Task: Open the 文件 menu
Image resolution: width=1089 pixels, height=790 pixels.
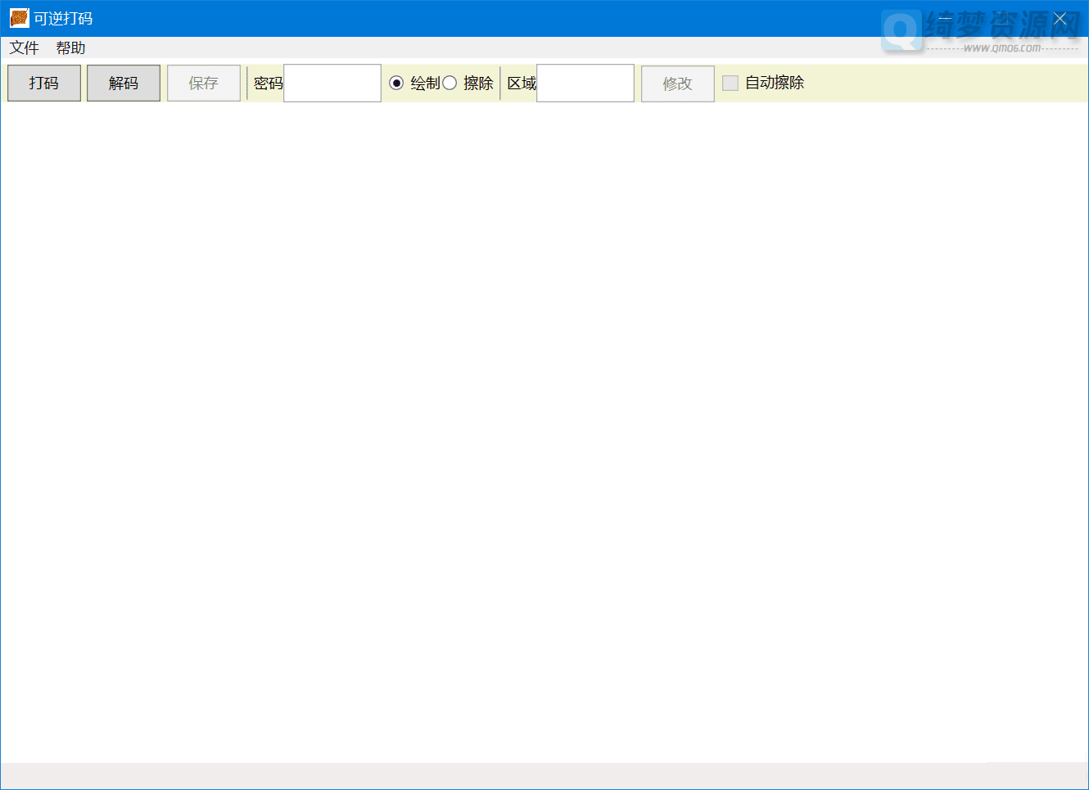Action: [x=25, y=48]
